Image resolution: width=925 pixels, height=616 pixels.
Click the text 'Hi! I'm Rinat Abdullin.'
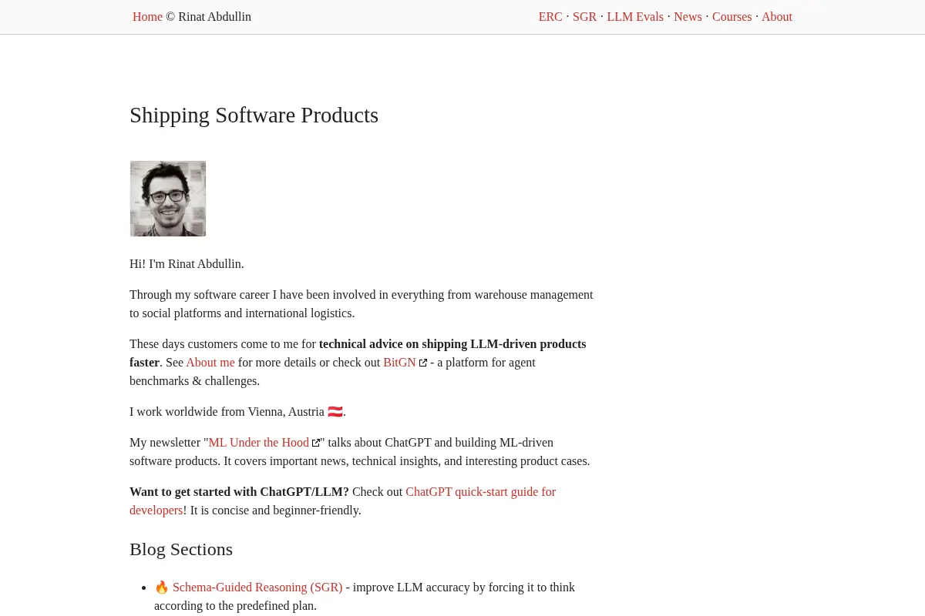point(187,264)
